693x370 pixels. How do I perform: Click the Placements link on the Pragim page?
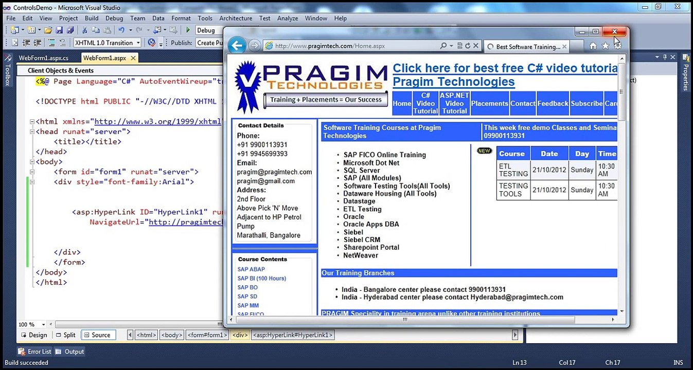[489, 103]
